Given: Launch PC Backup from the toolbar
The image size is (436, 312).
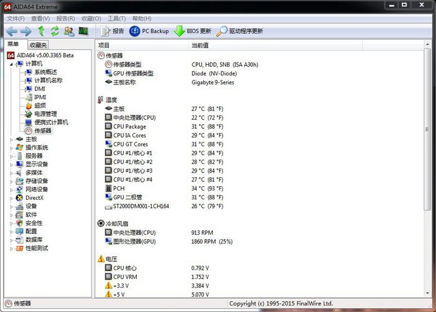Looking at the screenshot, I should tap(149, 31).
